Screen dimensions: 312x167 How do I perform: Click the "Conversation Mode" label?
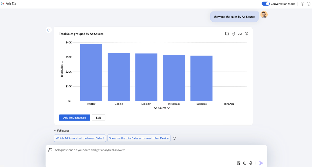tap(283, 4)
